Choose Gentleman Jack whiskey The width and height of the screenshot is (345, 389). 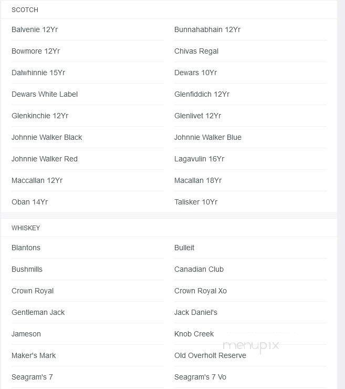point(38,312)
